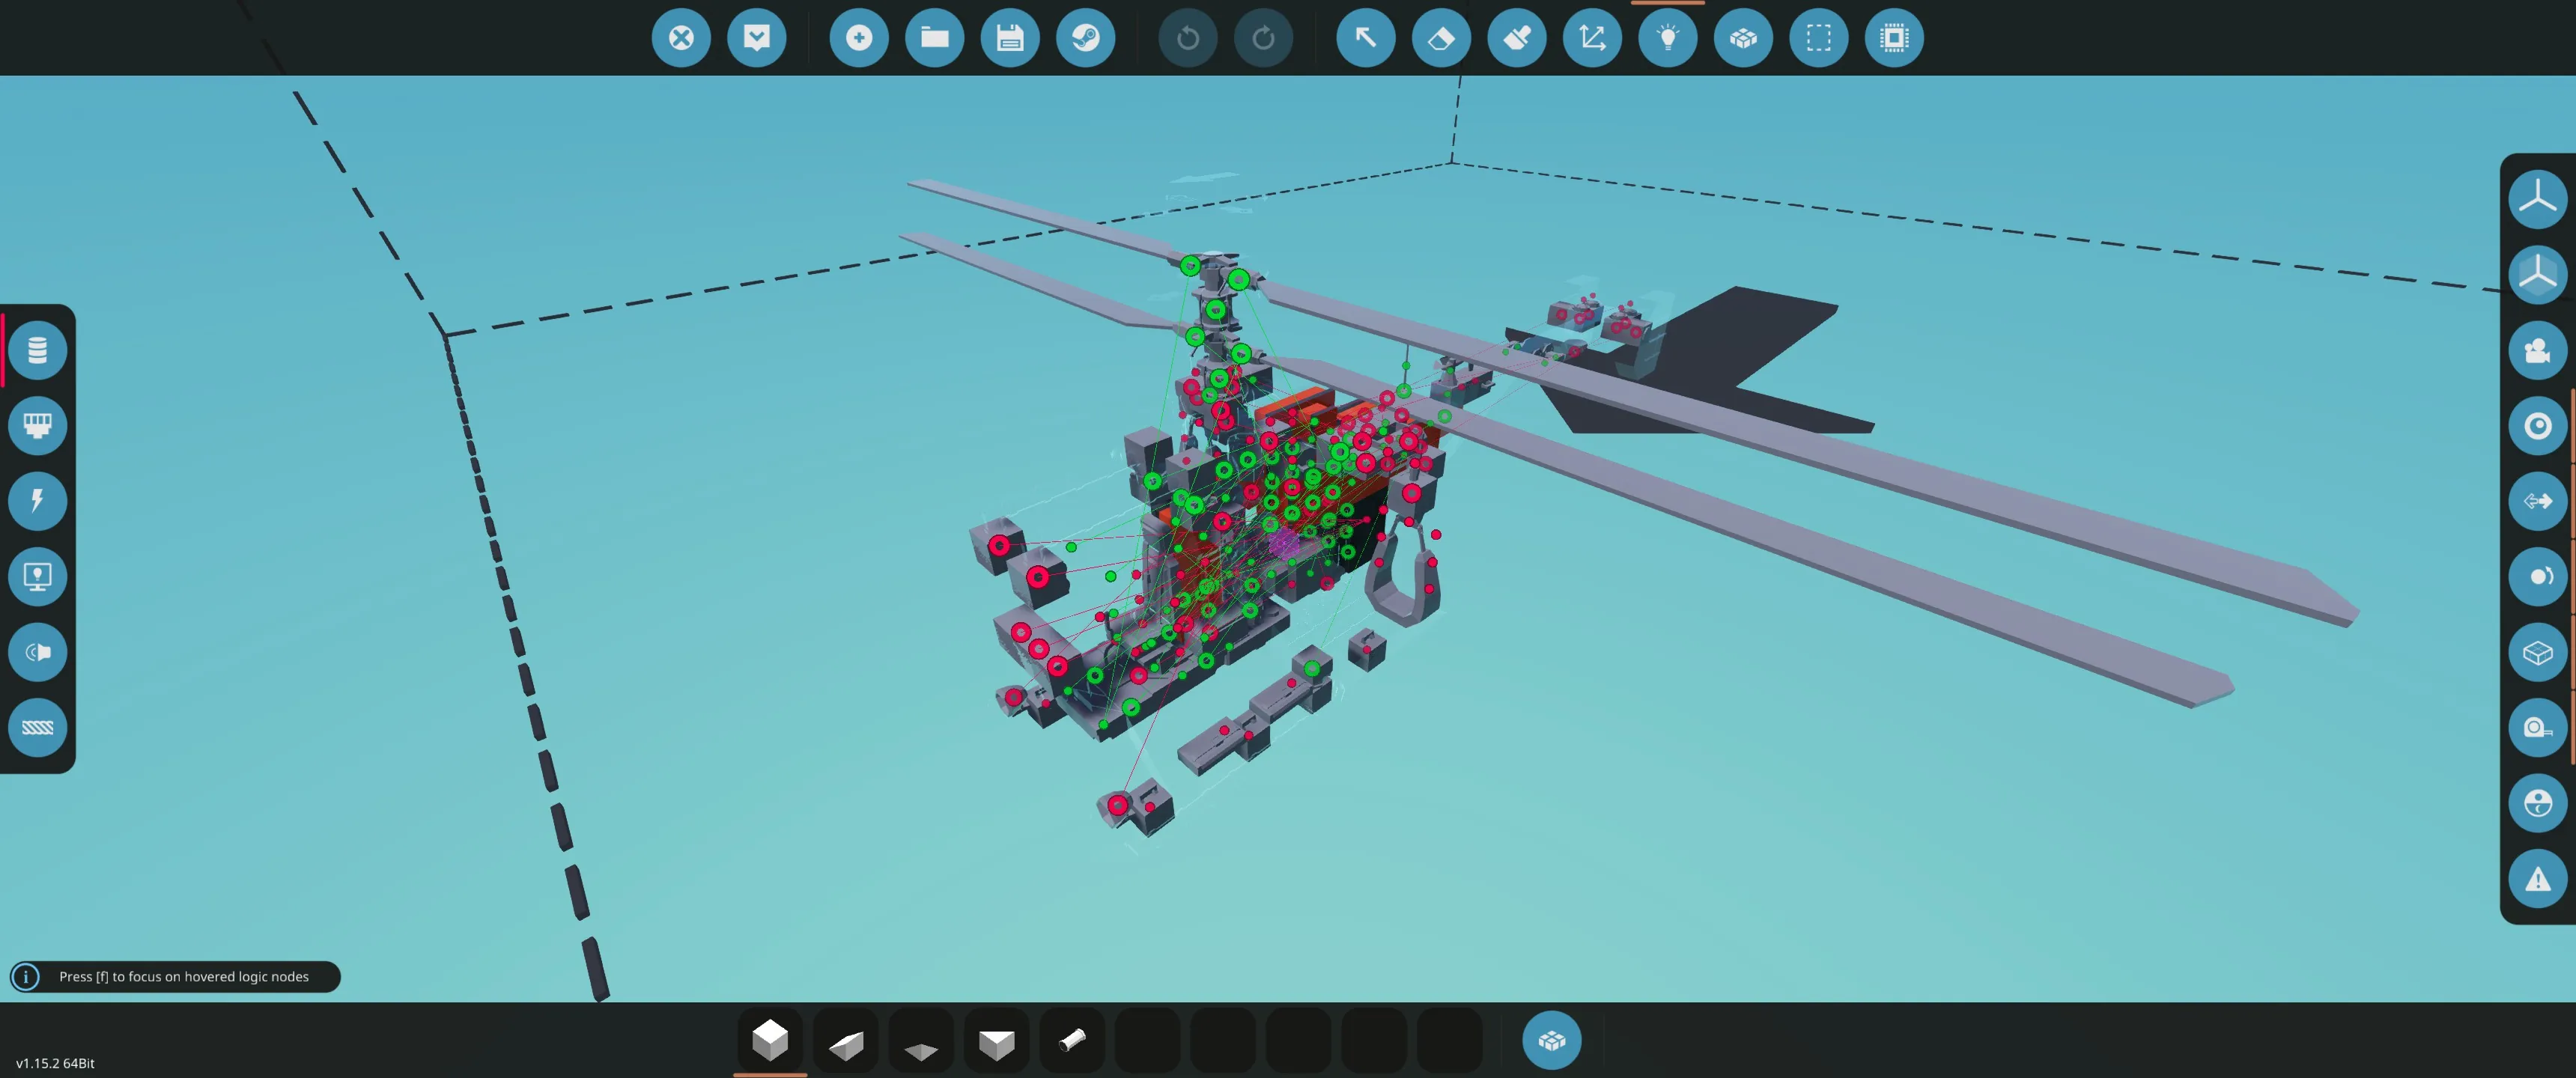Toggle the logic lightbulb mode
Screen dimensions: 2576x1078
1667,38
